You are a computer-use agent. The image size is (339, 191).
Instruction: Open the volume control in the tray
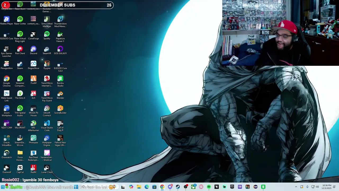click(x=317, y=187)
